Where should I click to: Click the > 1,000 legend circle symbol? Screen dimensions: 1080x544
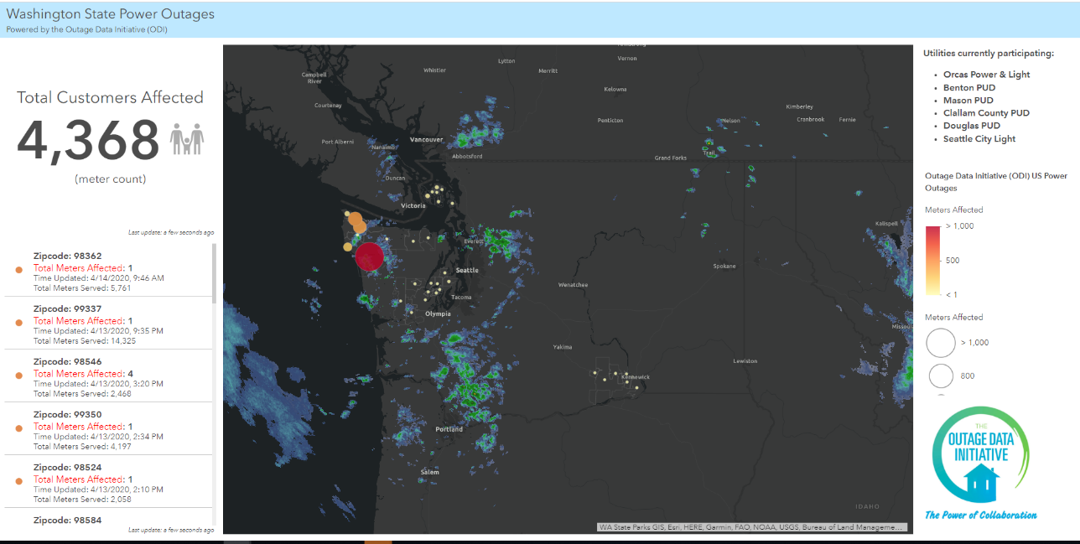[940, 342]
